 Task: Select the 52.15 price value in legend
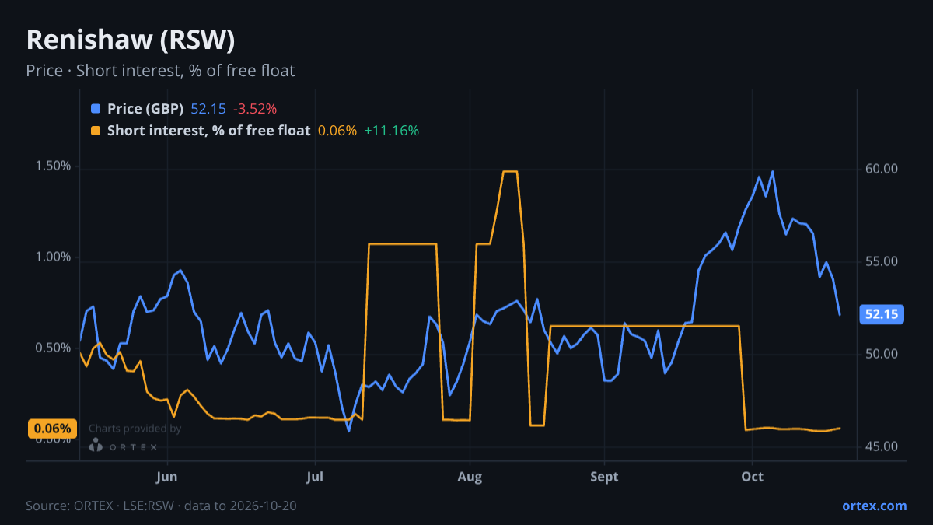coord(208,109)
